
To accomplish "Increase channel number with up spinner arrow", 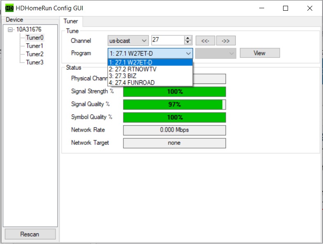I will tap(188, 38).
